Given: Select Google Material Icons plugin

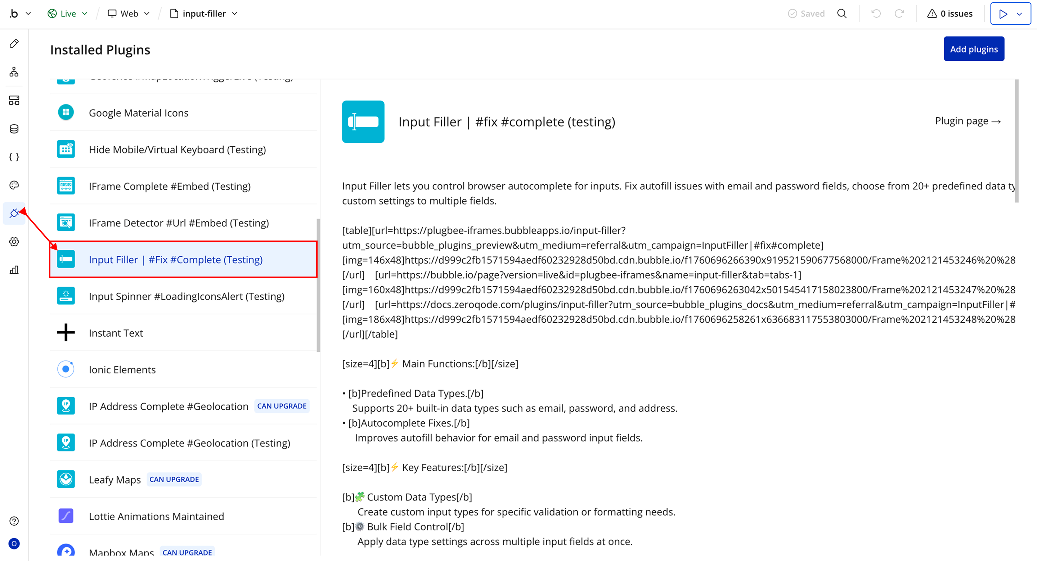Looking at the screenshot, I should [x=138, y=113].
